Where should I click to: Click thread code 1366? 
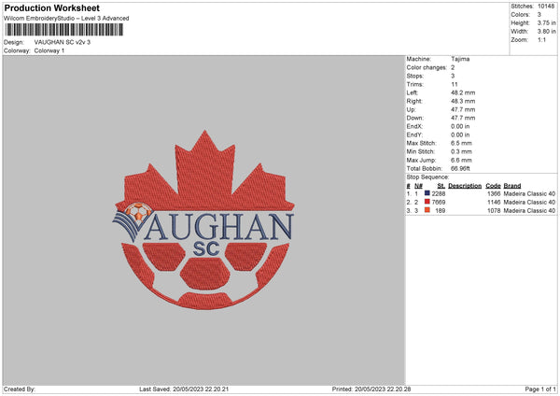coord(494,193)
